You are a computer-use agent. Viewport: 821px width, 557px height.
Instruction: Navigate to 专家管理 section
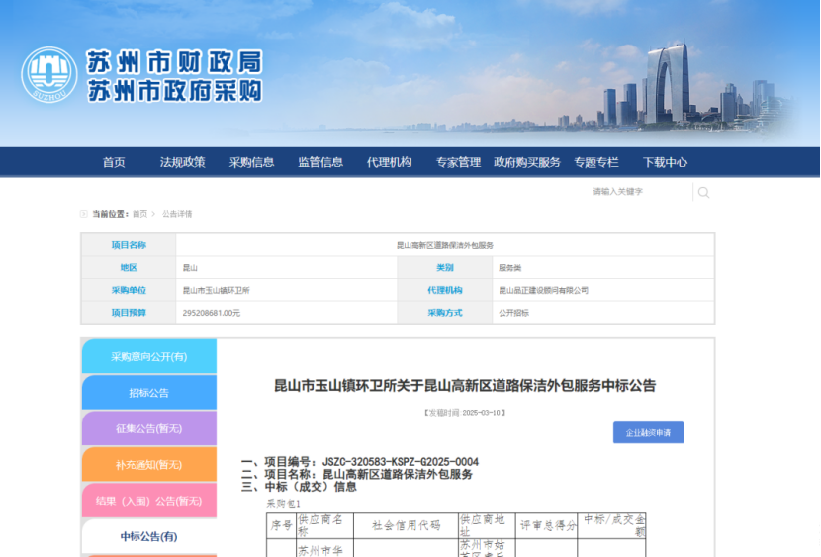[458, 162]
